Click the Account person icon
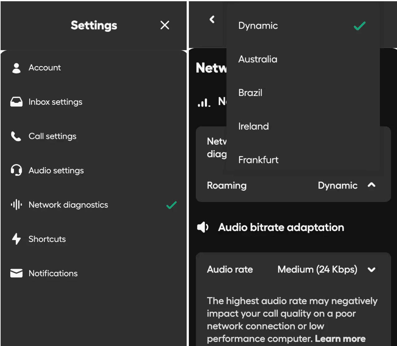Viewport: 397px width, 346px height. pos(16,68)
